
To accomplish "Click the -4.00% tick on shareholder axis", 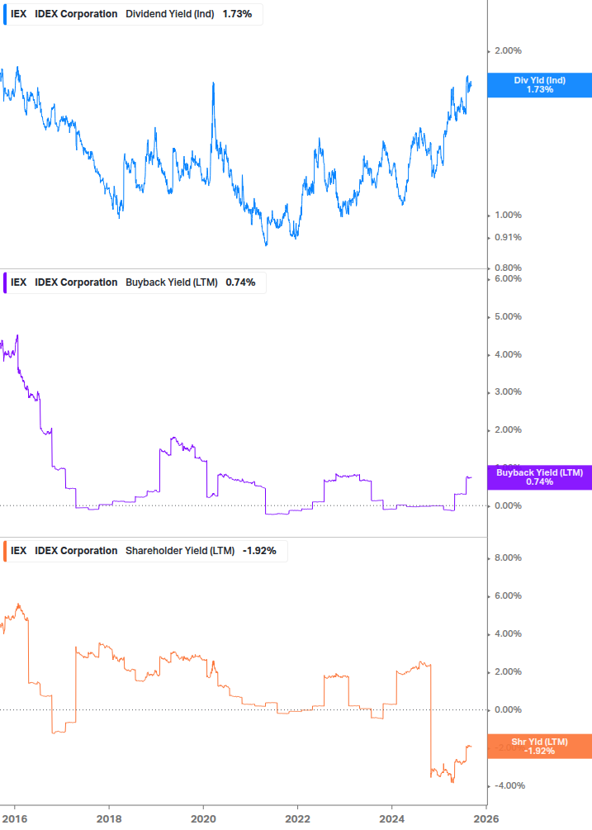I will tap(509, 785).
